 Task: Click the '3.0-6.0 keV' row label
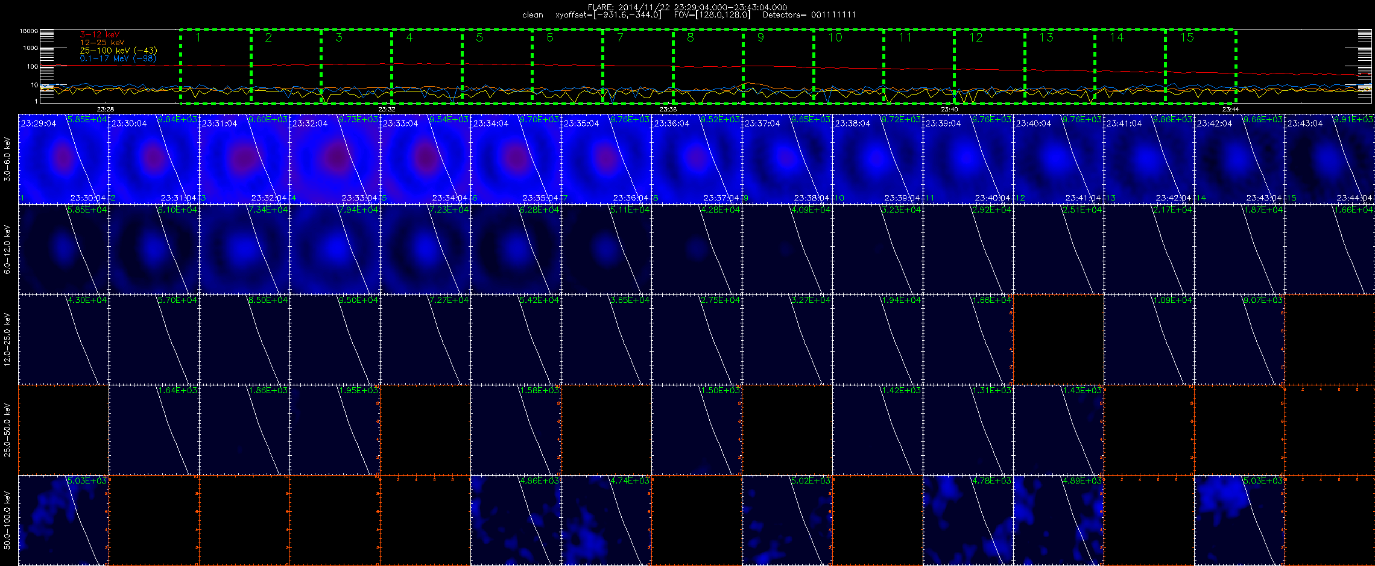(7, 159)
